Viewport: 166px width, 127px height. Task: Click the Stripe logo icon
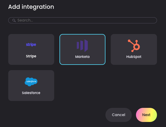click(x=31, y=44)
